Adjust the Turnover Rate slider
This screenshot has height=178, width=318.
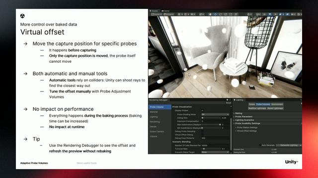click(x=211, y=149)
